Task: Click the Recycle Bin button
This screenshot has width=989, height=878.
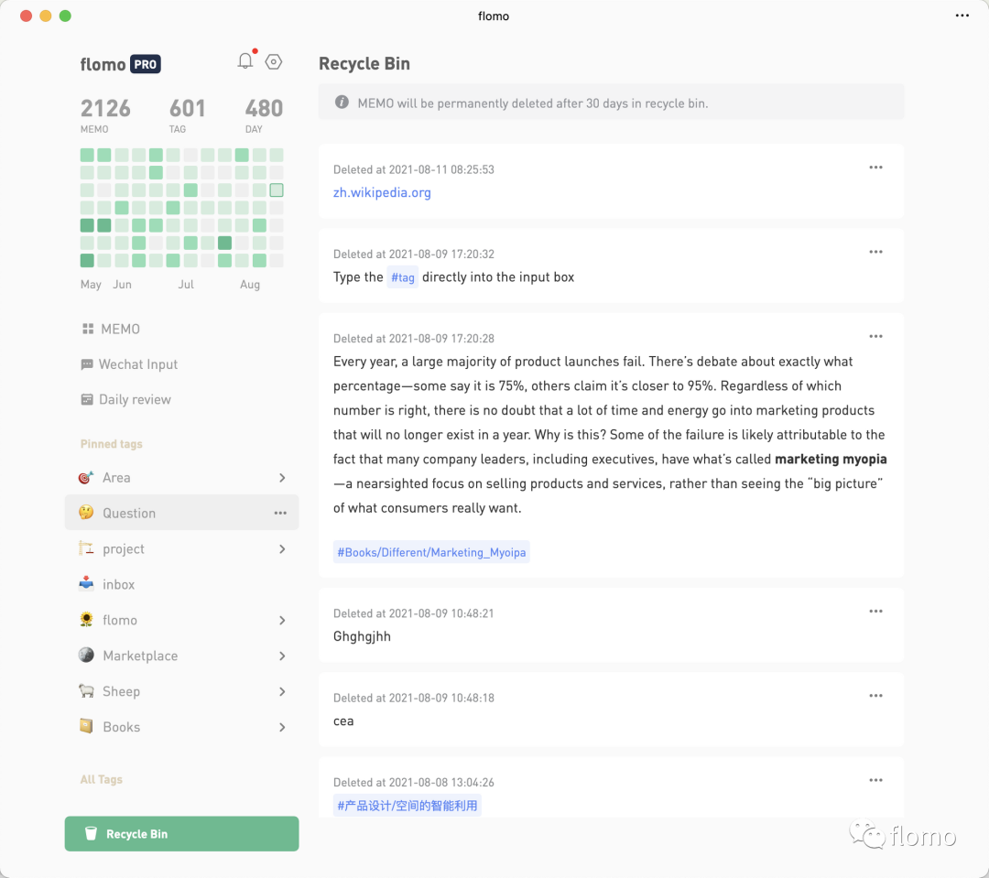Action: click(x=181, y=834)
